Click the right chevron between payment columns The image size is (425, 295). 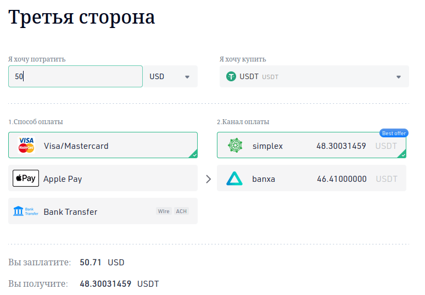[208, 179]
